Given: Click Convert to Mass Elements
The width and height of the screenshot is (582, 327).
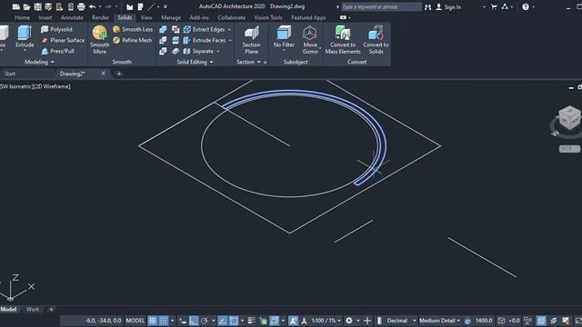Looking at the screenshot, I should pos(343,40).
